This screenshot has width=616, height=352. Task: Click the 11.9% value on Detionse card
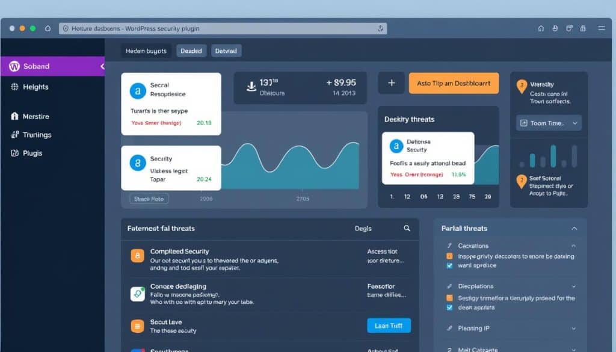(458, 174)
